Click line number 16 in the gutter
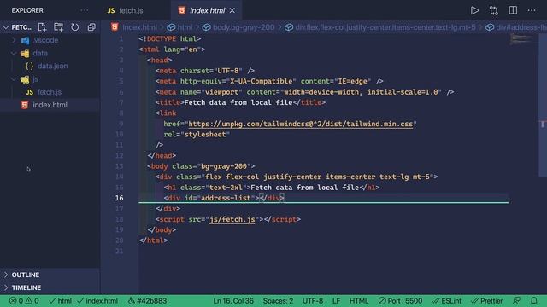 tap(120, 198)
